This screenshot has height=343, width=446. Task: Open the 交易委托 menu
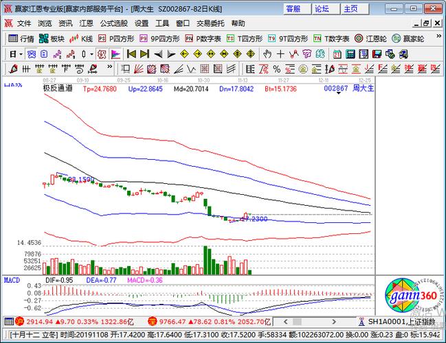tap(210, 23)
